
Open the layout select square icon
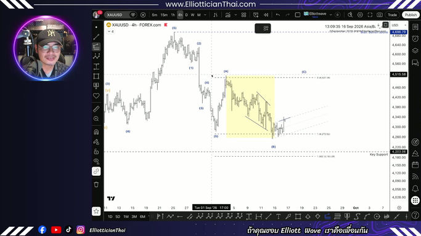(298, 15)
